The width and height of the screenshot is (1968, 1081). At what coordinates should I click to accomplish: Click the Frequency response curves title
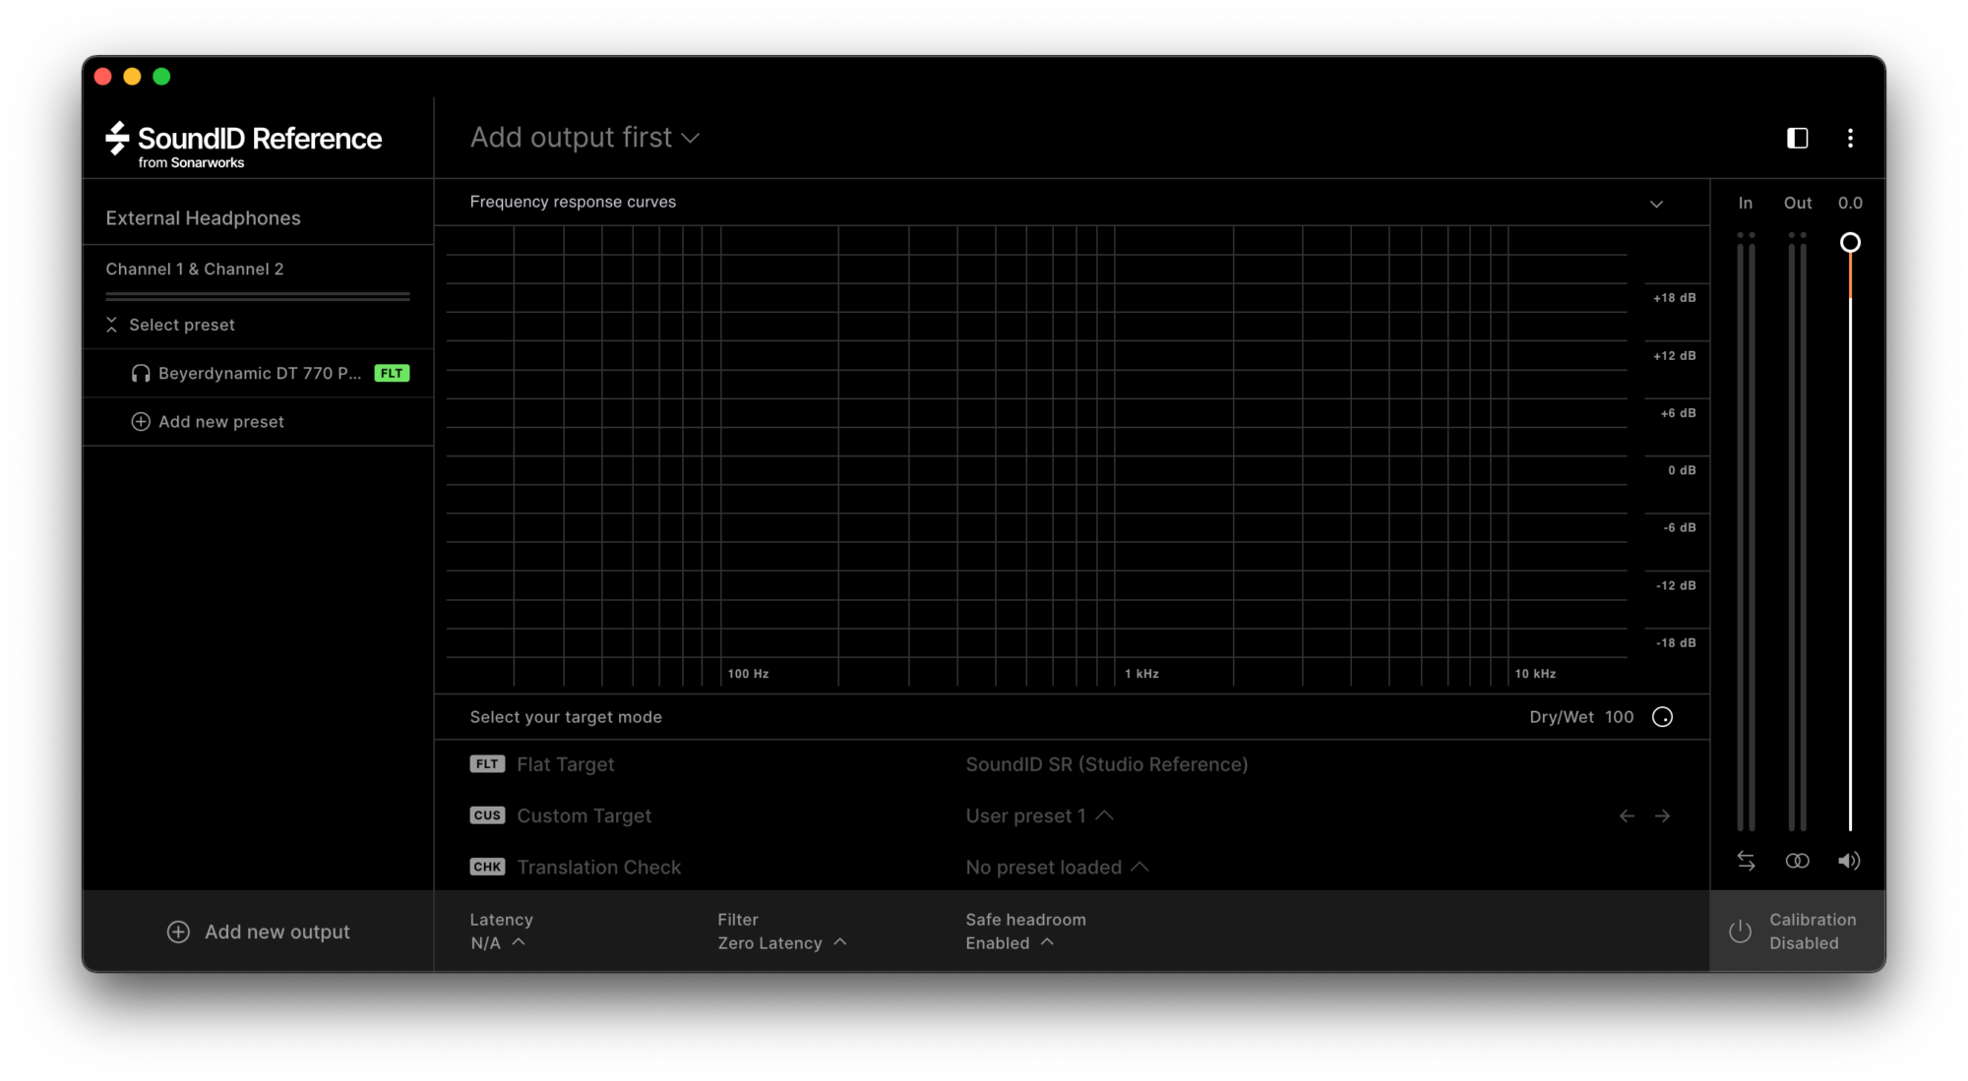point(573,202)
